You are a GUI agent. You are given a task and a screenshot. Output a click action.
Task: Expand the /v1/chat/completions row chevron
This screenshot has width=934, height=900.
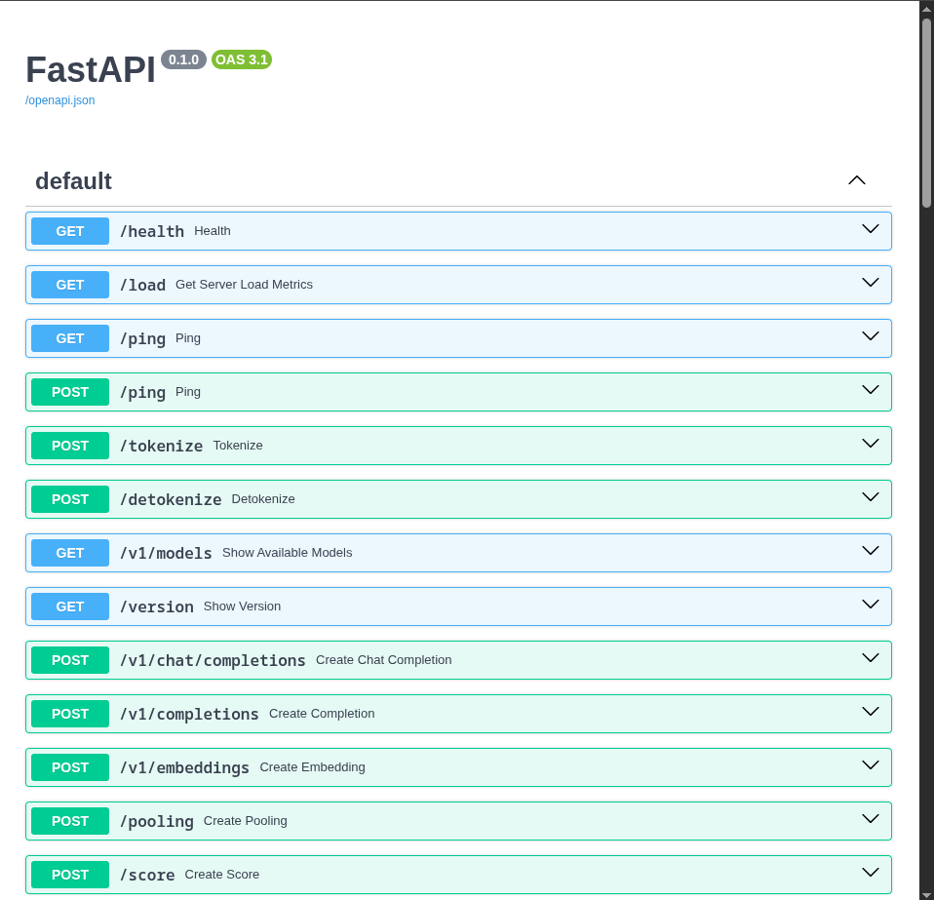pos(871,658)
